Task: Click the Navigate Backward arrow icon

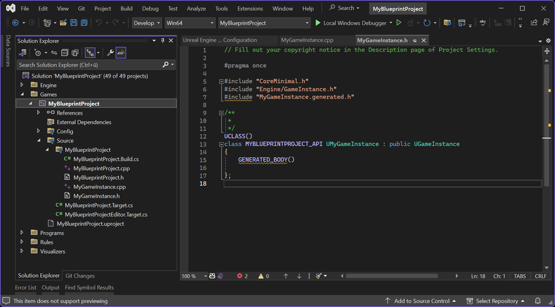Action: point(15,23)
